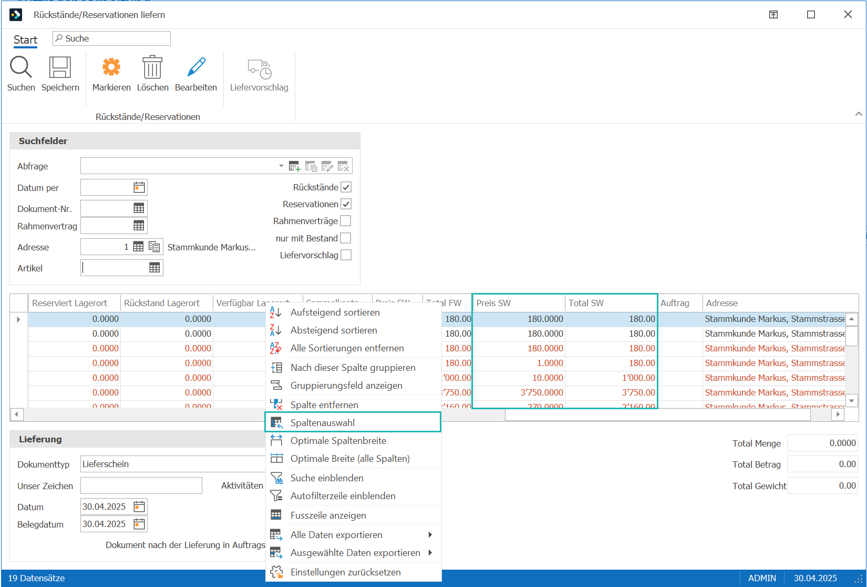Click the grid's horizontal scrollbar thumb

[x=658, y=414]
